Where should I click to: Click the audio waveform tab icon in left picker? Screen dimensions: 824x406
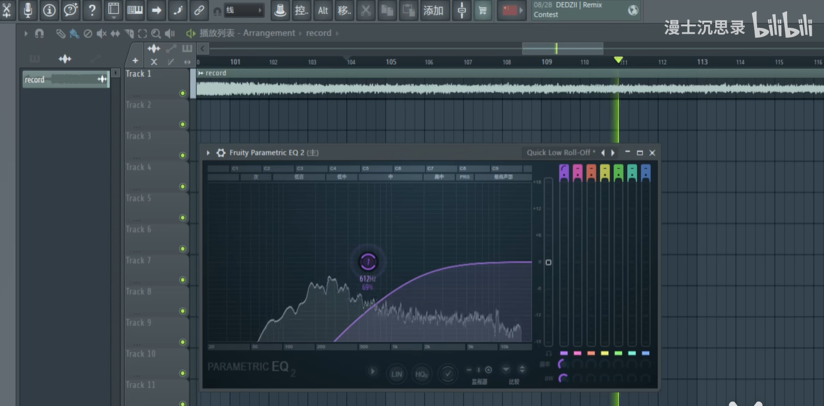pos(65,59)
